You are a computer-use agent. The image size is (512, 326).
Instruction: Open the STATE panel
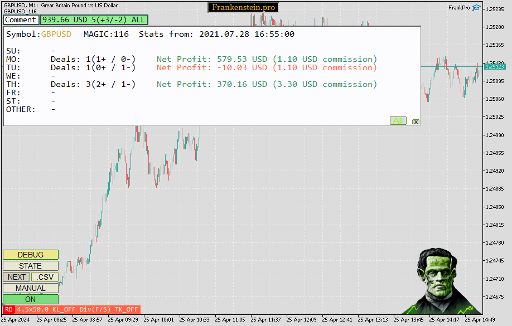pyautogui.click(x=30, y=266)
